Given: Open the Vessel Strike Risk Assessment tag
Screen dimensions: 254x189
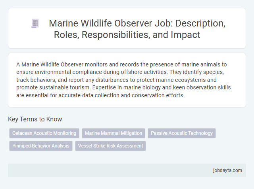Looking at the screenshot, I should pos(110,146).
